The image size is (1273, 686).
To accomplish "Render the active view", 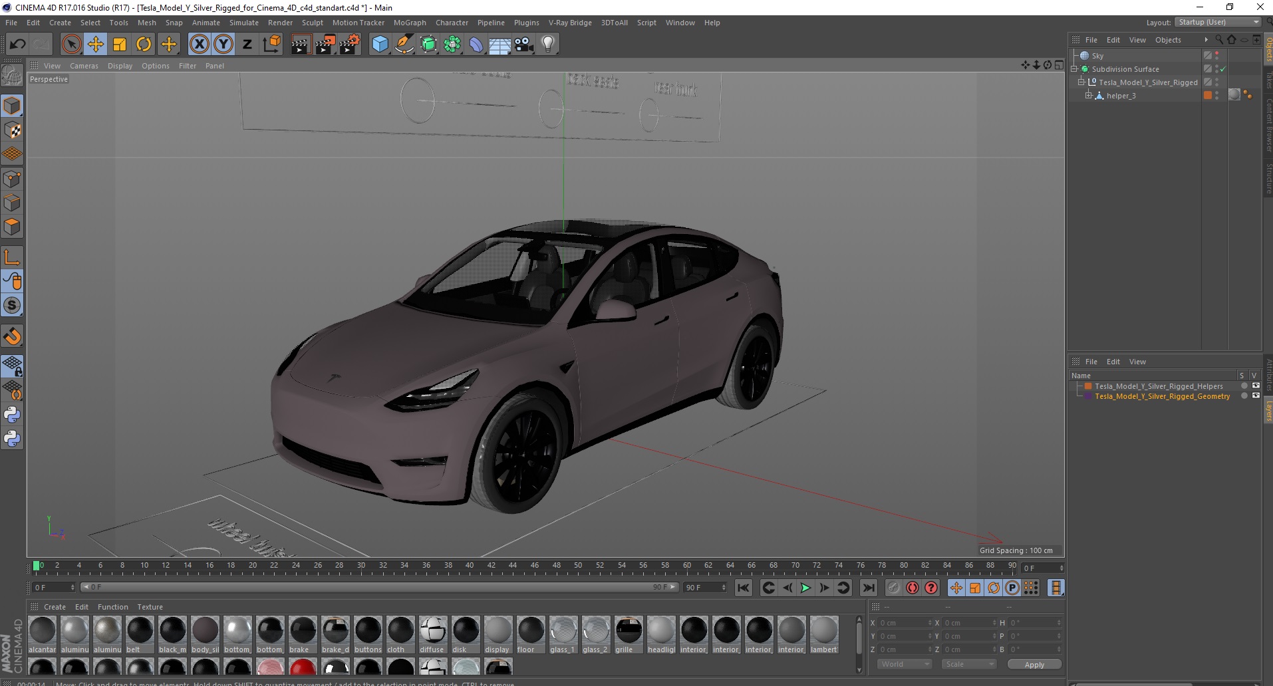I will [x=301, y=45].
